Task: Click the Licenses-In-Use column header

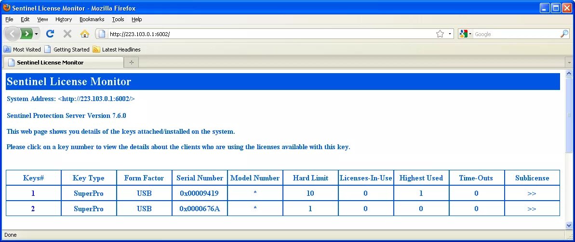Action: [366, 178]
